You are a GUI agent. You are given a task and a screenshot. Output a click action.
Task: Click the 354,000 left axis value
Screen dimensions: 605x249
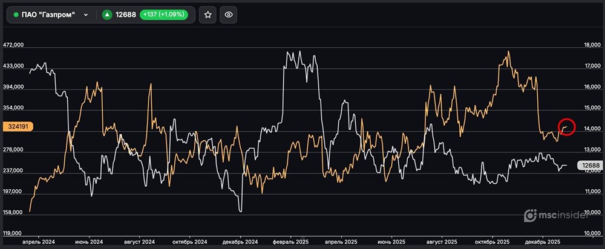coord(13,108)
